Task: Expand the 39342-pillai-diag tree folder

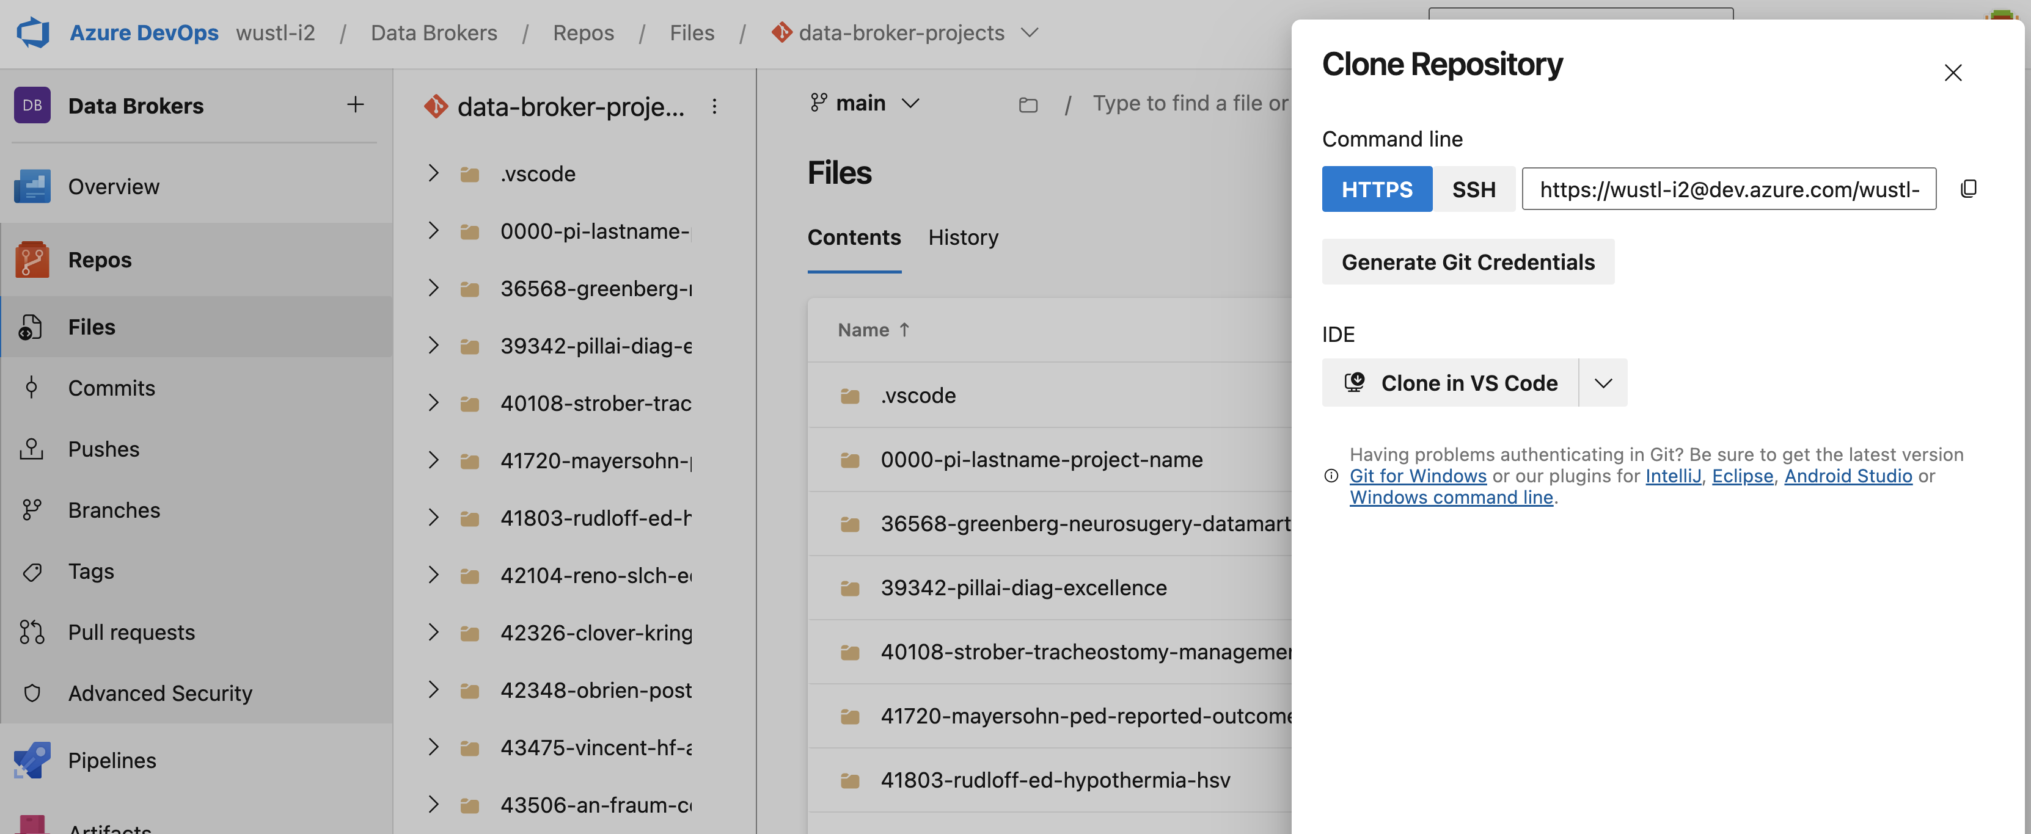Action: (433, 345)
